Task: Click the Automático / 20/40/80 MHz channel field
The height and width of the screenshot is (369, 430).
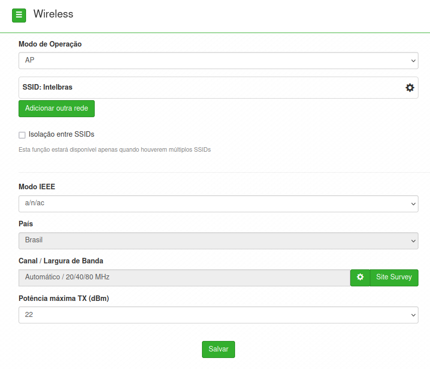Action: (x=184, y=277)
